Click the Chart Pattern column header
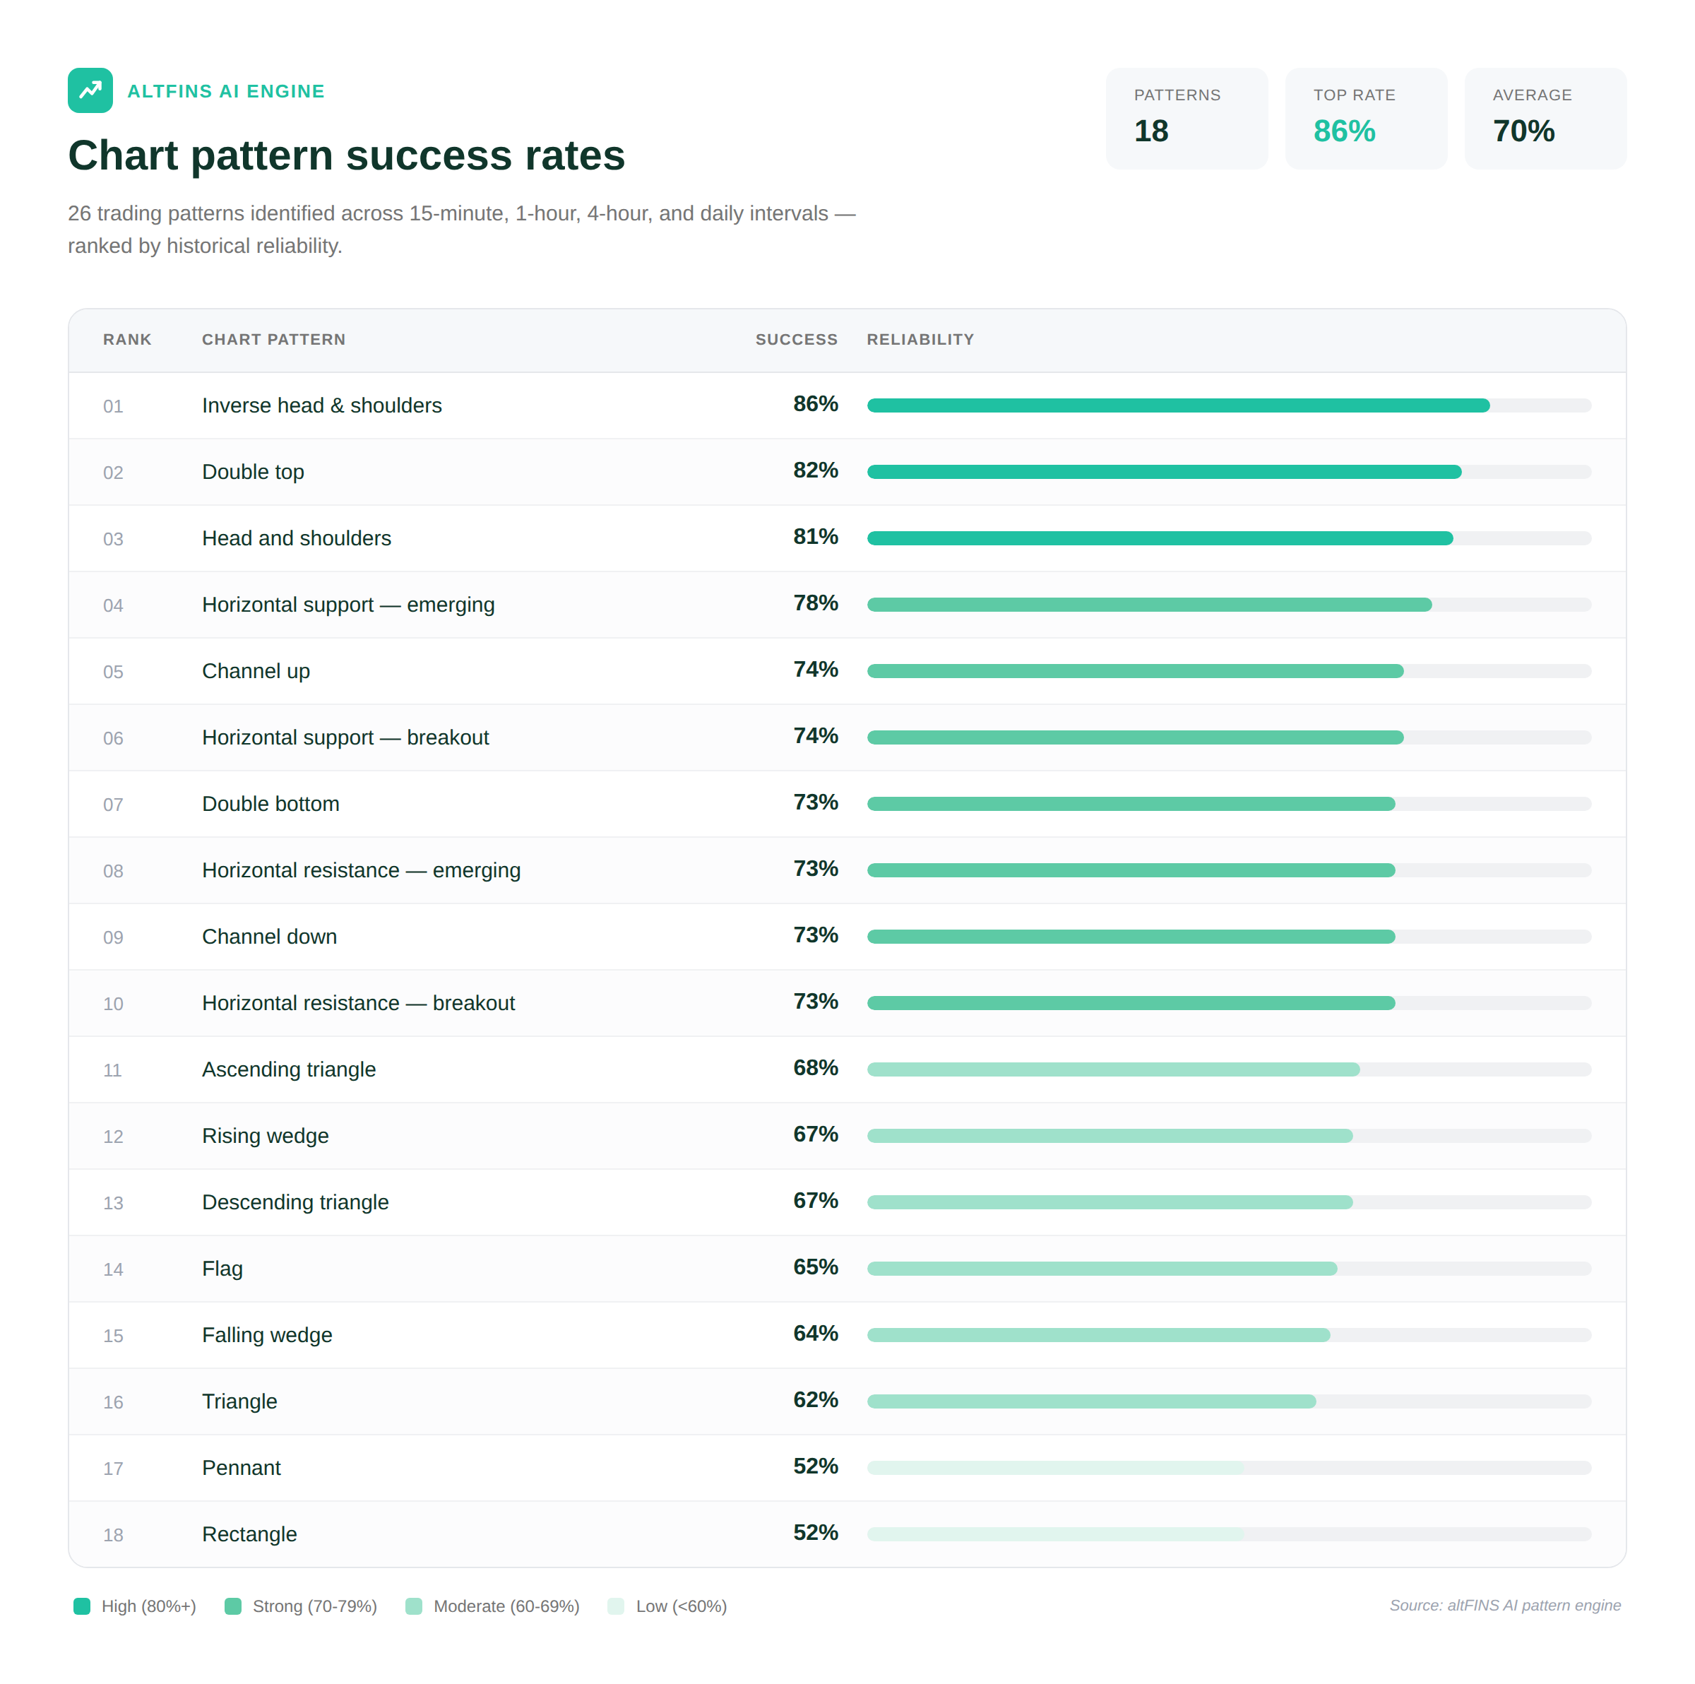This screenshot has width=1695, height=1684. click(274, 340)
